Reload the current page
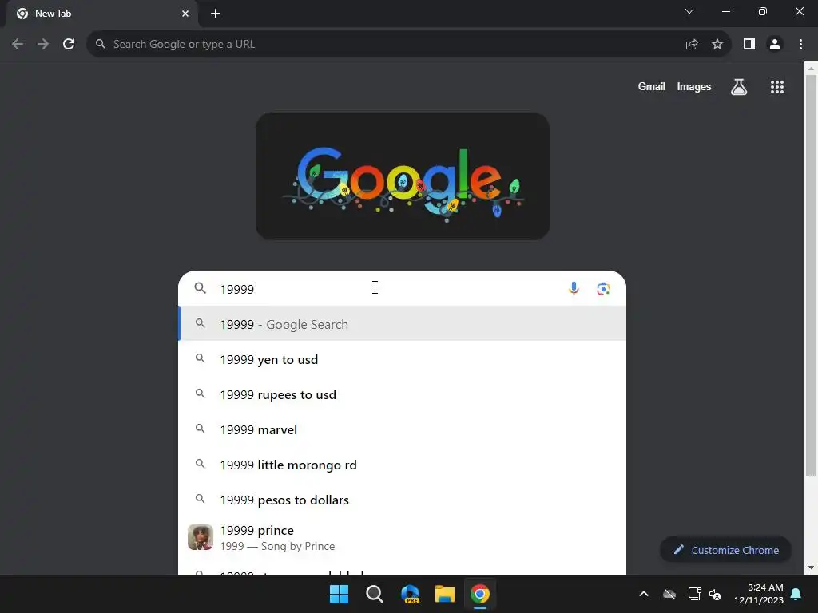This screenshot has width=818, height=613. point(69,45)
